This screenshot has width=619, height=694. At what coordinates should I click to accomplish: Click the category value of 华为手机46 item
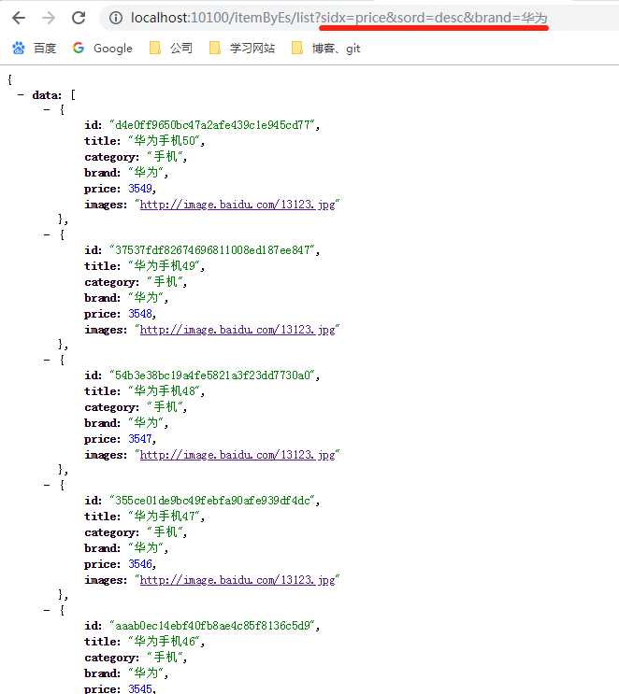[166, 658]
